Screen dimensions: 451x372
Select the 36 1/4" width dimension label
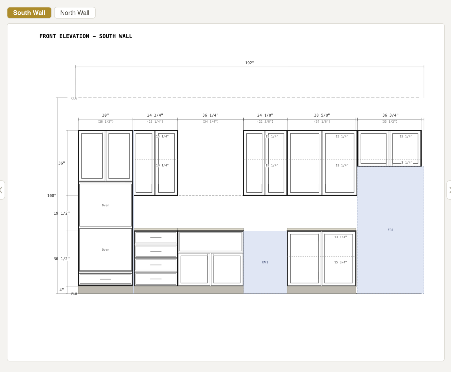coord(210,115)
